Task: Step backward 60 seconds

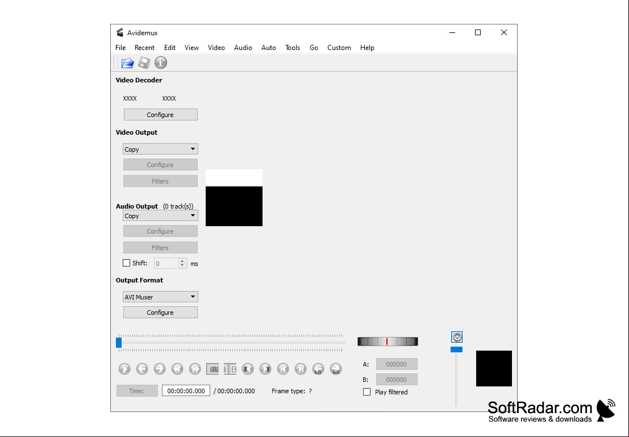Action: coord(318,369)
